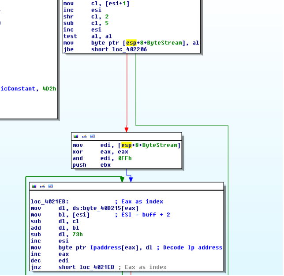The width and height of the screenshot is (284, 276).
Task: Click the pencil edit icon on the loc_4021EB block
Action: pos(42,186)
